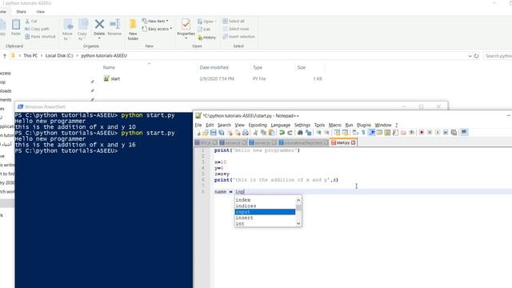Click the Refresh icon beside address bar

coord(477,56)
